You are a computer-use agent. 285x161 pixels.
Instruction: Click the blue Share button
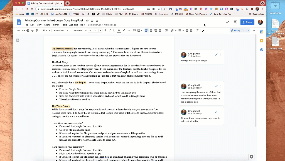(x=247, y=22)
